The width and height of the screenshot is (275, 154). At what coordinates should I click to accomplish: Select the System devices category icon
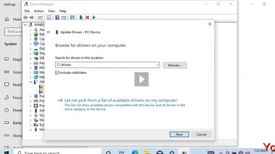36,124
